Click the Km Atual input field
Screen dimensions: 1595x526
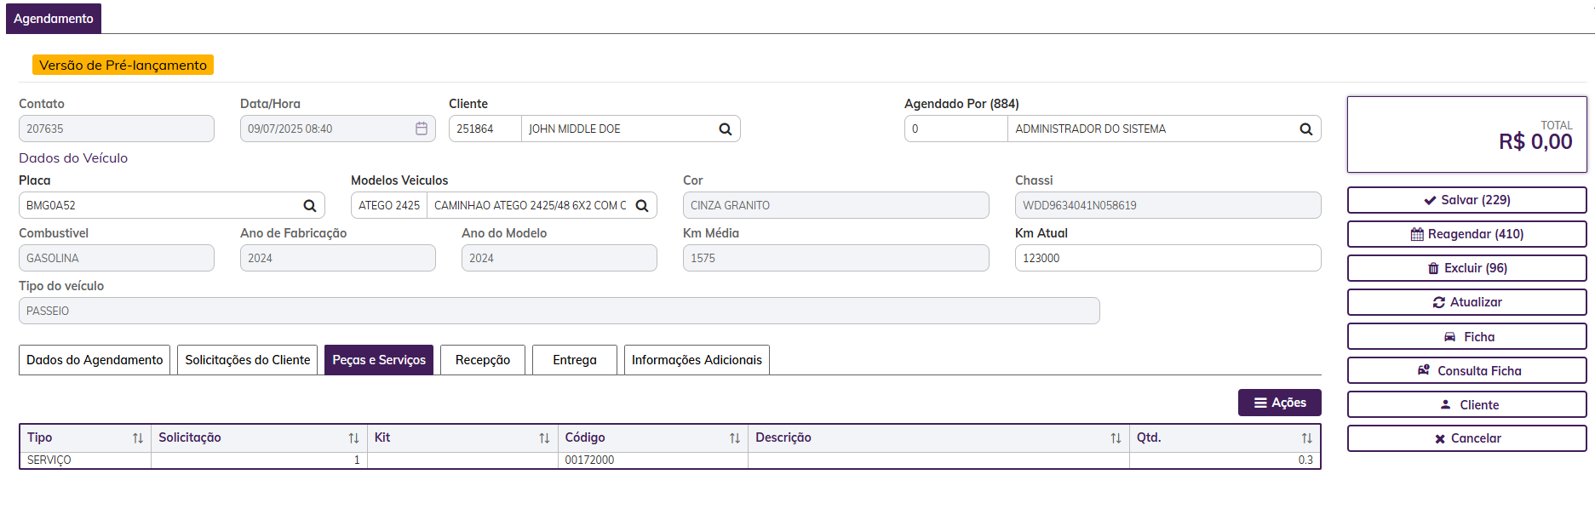[x=1168, y=258]
